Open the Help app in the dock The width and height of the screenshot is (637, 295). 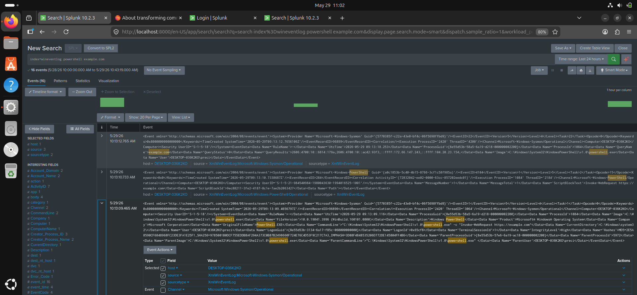coord(11,85)
